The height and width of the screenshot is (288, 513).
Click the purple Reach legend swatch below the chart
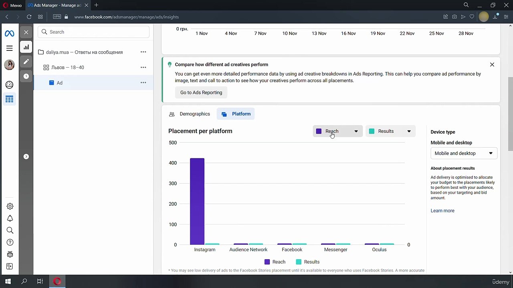(267, 262)
